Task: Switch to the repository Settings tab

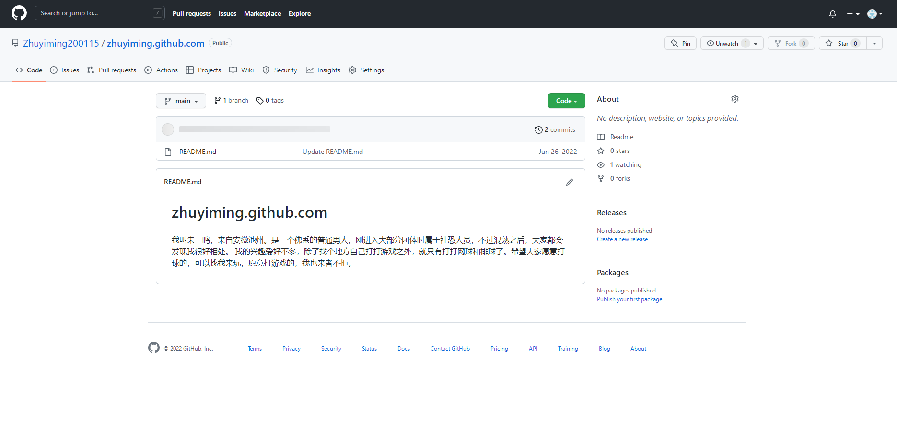Action: coord(366,70)
